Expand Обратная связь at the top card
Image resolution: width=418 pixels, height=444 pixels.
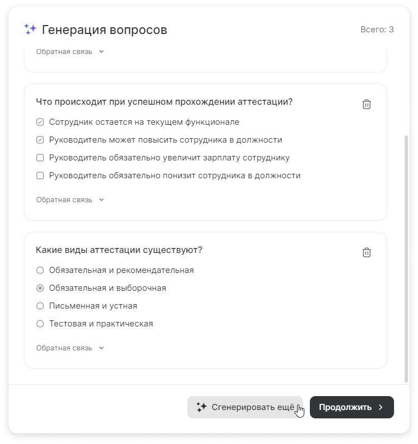coord(70,52)
